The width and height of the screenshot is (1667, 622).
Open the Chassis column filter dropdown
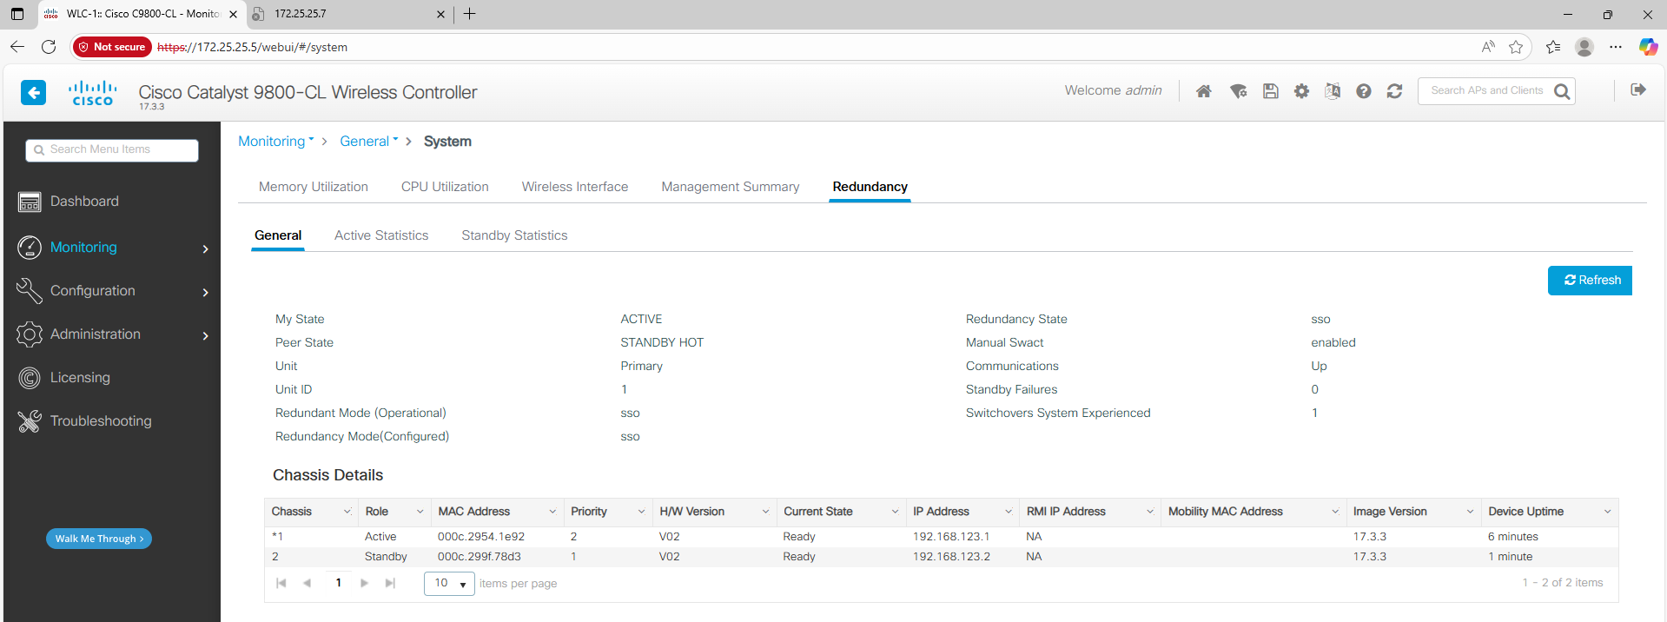347,512
